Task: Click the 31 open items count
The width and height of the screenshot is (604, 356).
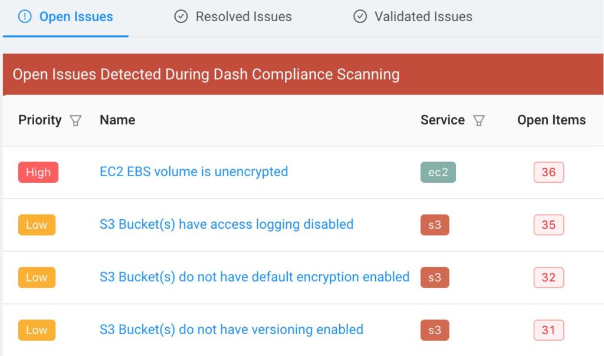Action: pyautogui.click(x=549, y=330)
